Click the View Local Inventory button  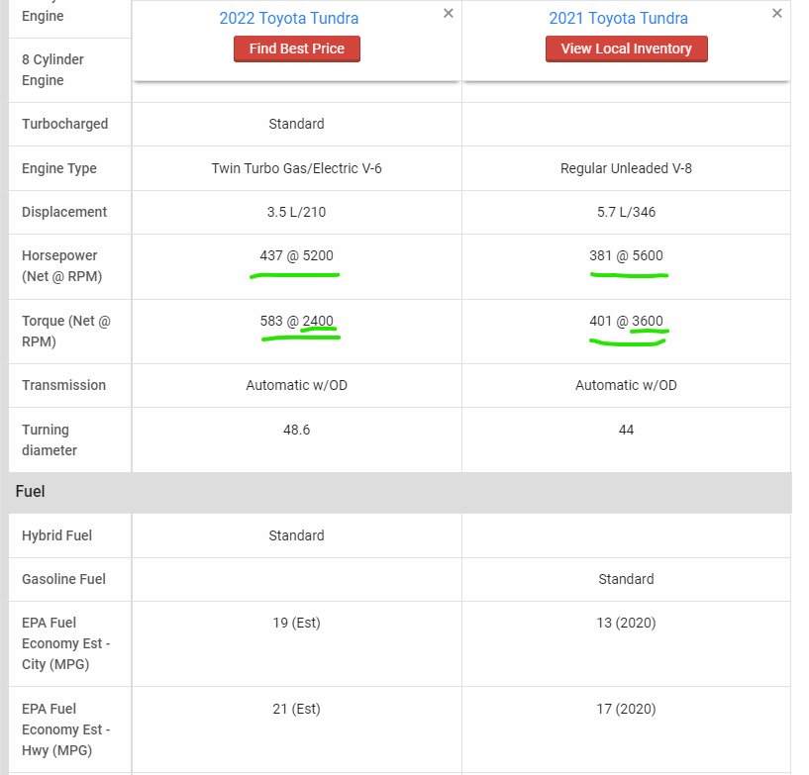[x=627, y=48]
